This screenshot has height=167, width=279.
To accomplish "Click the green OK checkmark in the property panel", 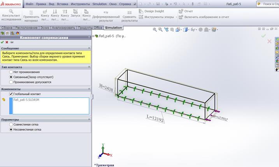I will [x=2, y=42].
